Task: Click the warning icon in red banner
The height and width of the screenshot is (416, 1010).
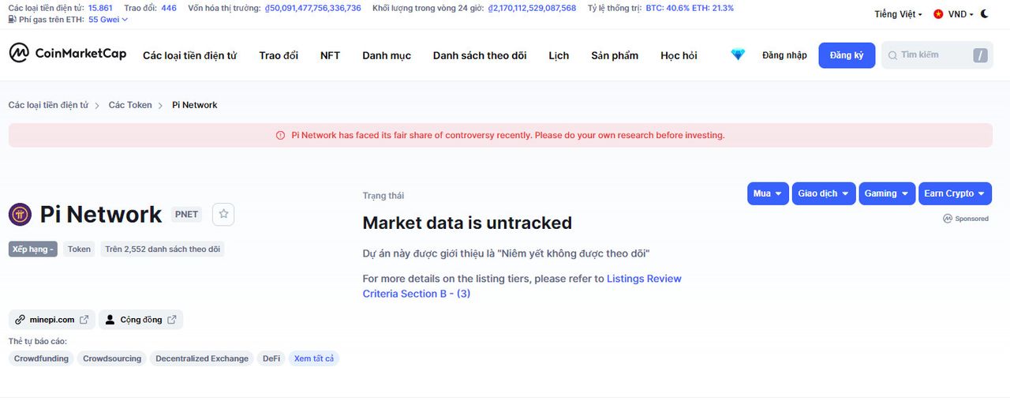Action: pos(280,135)
